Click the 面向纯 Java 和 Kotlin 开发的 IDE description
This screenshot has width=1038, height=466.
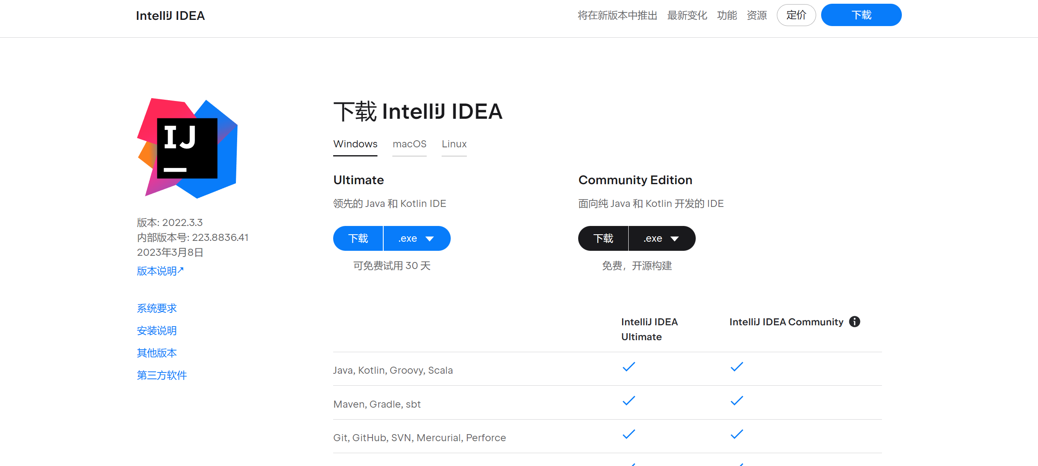click(x=651, y=204)
